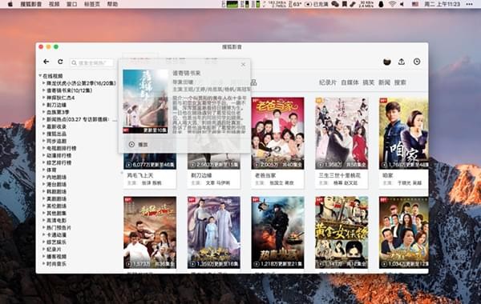Image resolution: width=481 pixels, height=304 pixels.
Task: Reload the page with the refresh icon
Action: coord(60,62)
